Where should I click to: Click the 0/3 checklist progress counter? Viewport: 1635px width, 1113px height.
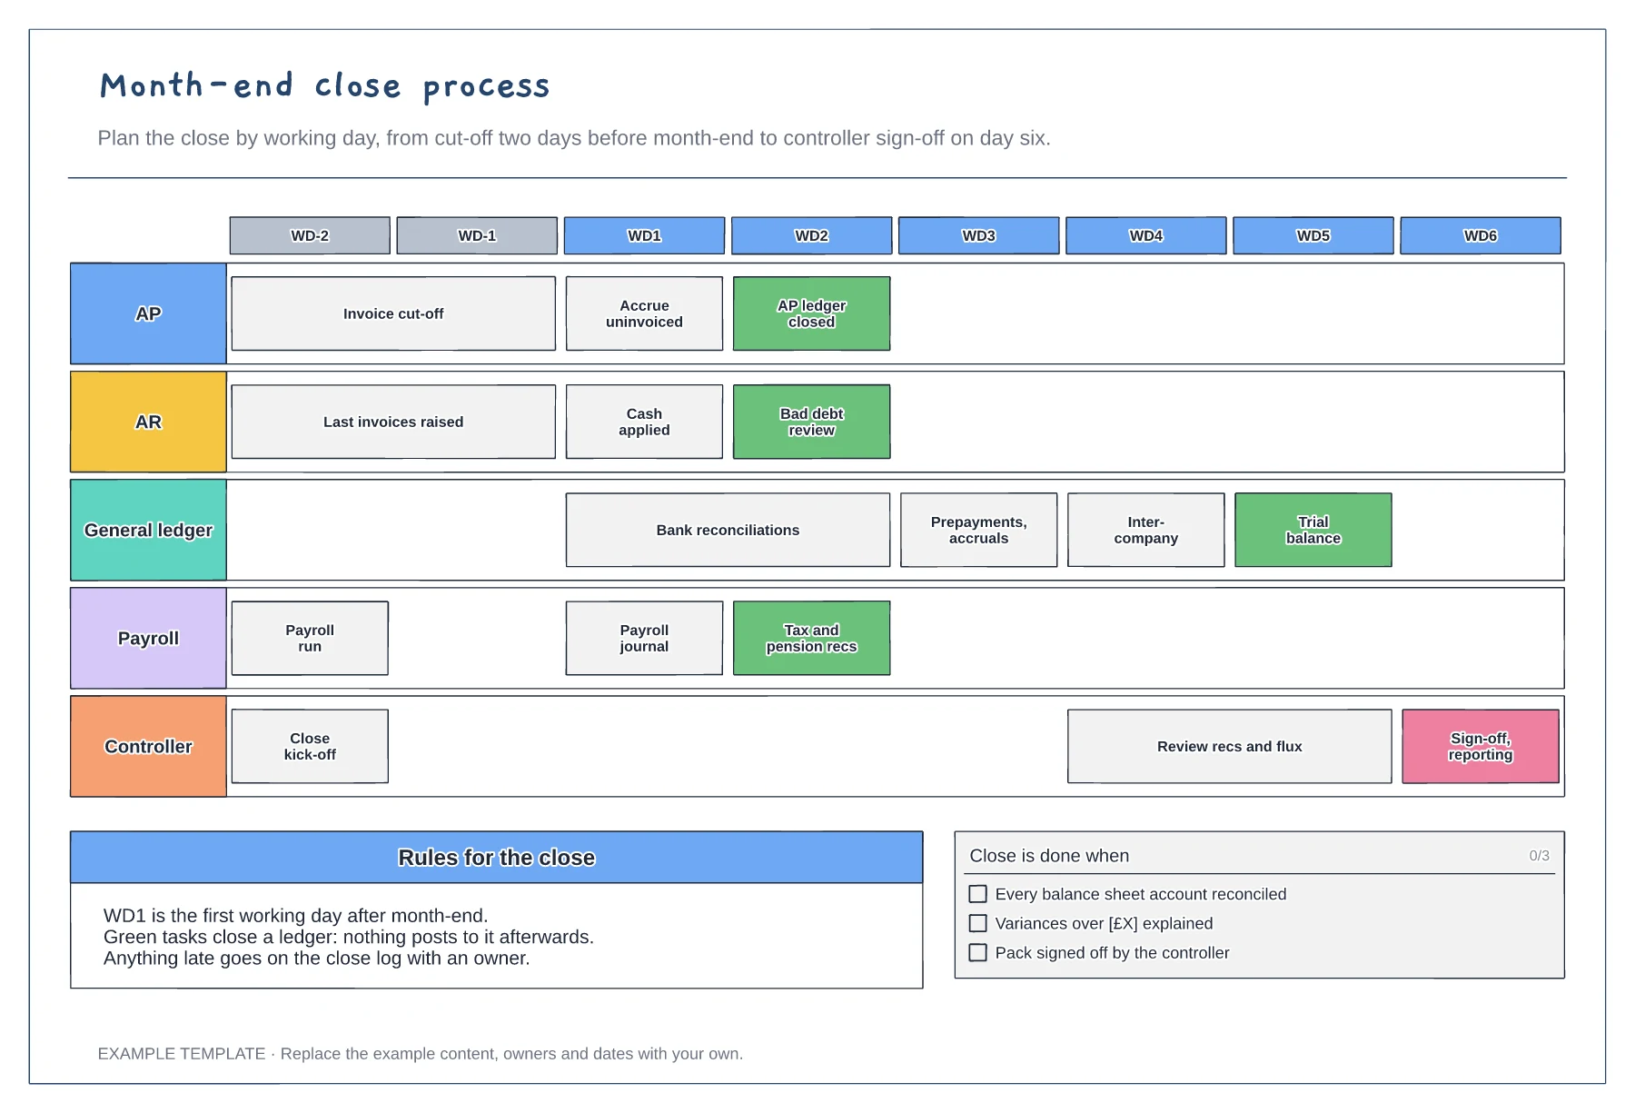[x=1539, y=855]
